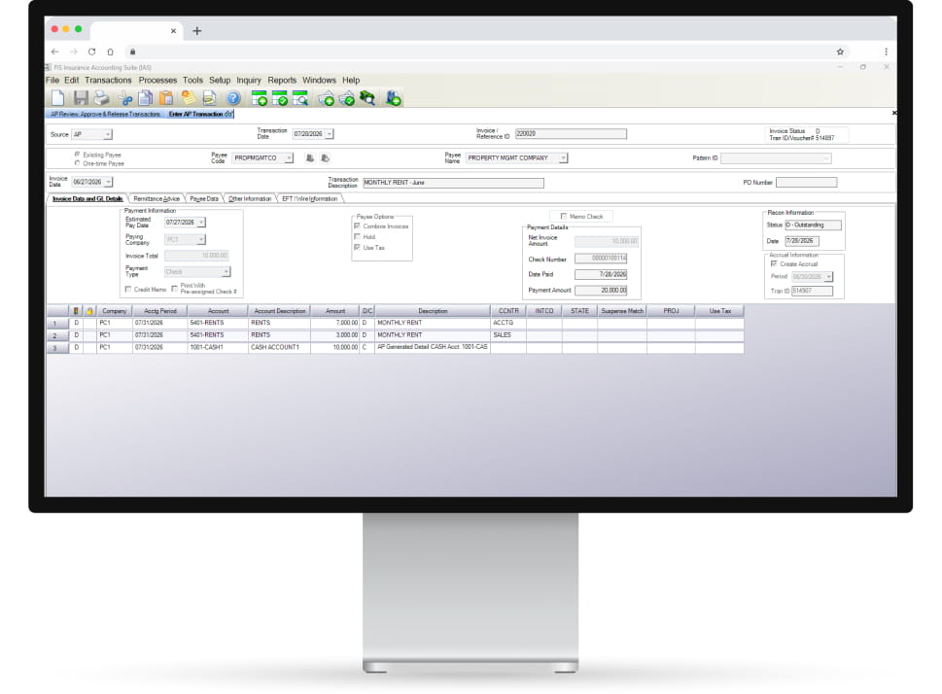Click the lock icon column header in grid
This screenshot has width=942, height=694.
point(89,311)
